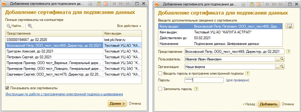
Task: Open the calculator icon in the left window's title bar
Action: [x=99, y=4]
